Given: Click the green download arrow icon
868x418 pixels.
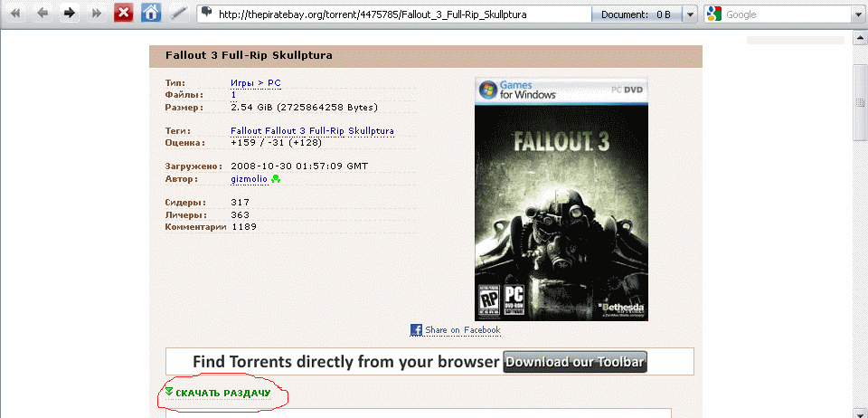Looking at the screenshot, I should (x=169, y=392).
